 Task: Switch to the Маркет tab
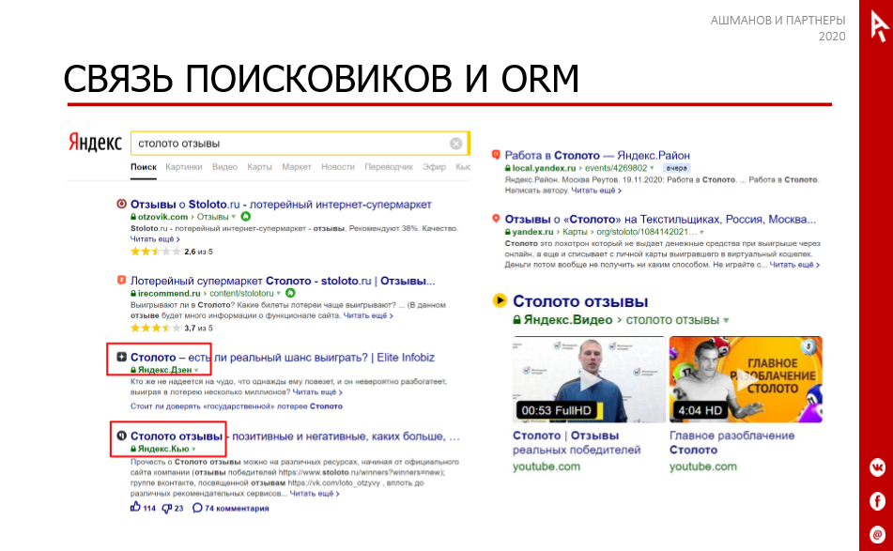[x=296, y=167]
